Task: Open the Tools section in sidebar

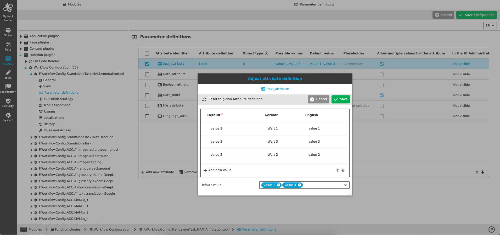Action: pyautogui.click(x=8, y=75)
